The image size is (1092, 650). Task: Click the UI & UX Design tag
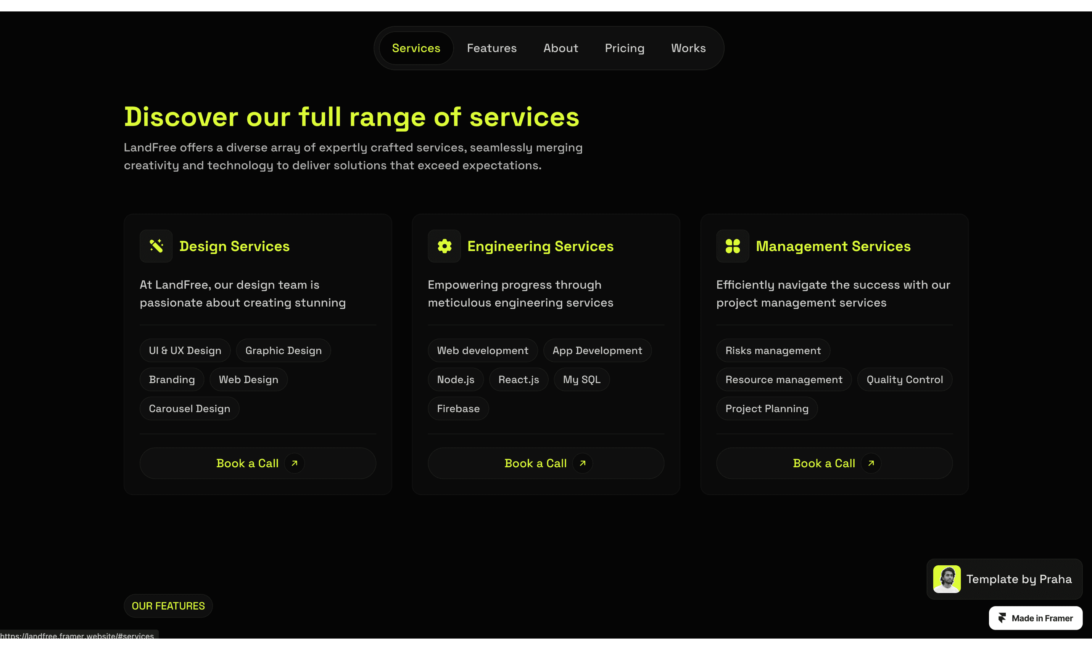coord(185,351)
